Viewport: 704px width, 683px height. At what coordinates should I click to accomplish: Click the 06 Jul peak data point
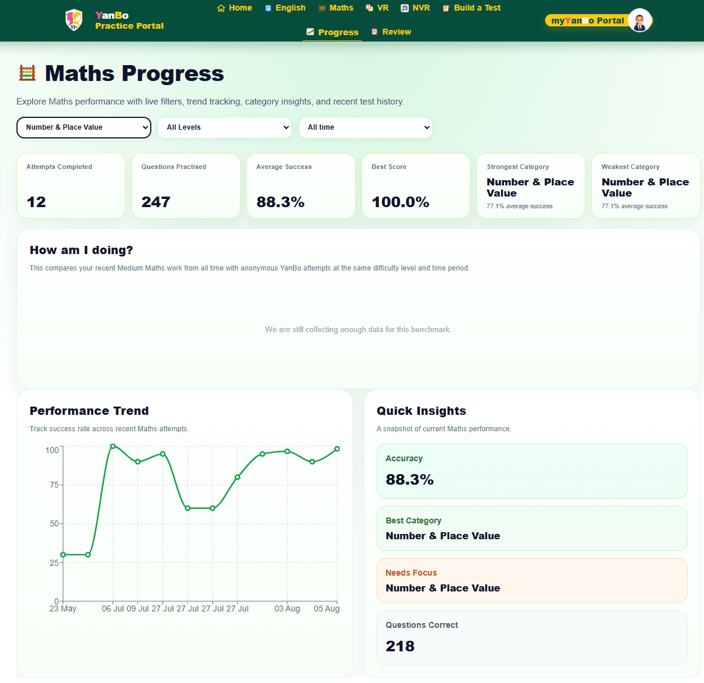[113, 447]
